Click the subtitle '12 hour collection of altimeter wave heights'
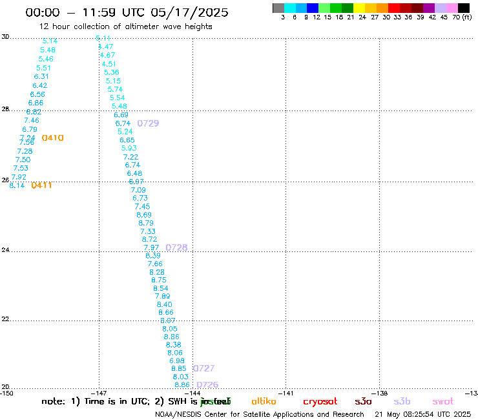The height and width of the screenshot is (420, 478). [125, 26]
